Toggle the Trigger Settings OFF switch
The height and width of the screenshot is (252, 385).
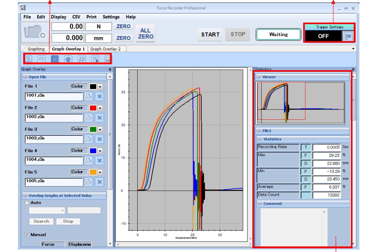pos(324,36)
